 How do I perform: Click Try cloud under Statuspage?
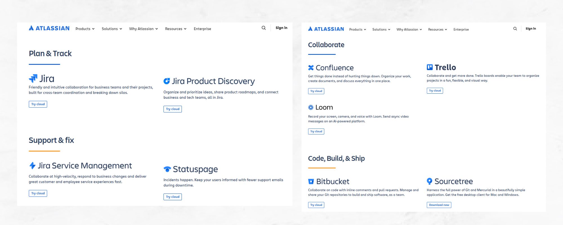(x=173, y=197)
